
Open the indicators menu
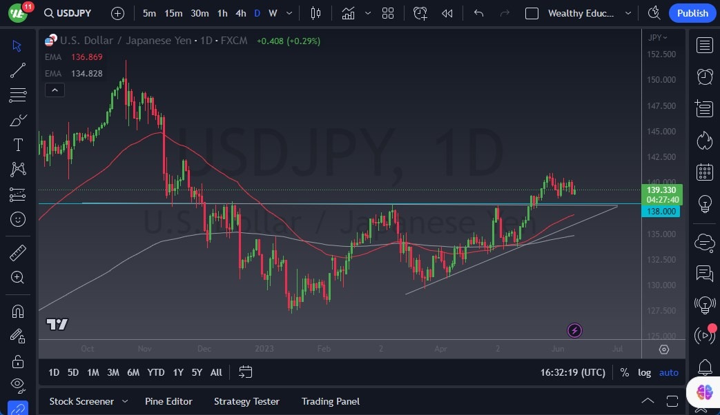(348, 13)
